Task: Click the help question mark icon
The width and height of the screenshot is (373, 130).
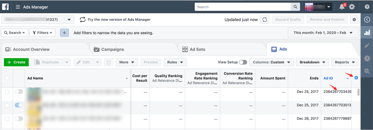Action: coord(367,7)
